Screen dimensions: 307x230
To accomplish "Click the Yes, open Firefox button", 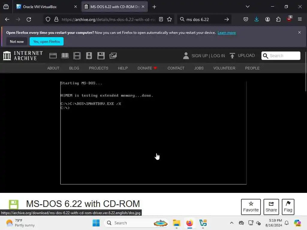I will coord(46,41).
